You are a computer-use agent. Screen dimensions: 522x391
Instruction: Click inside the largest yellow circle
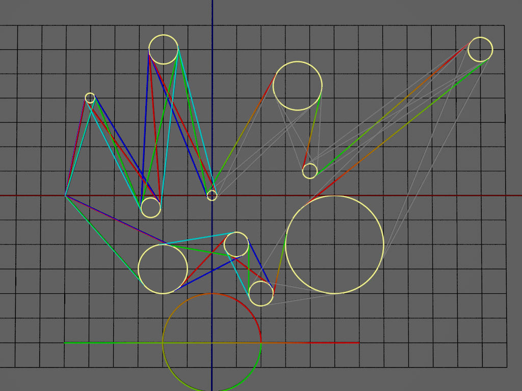point(334,245)
